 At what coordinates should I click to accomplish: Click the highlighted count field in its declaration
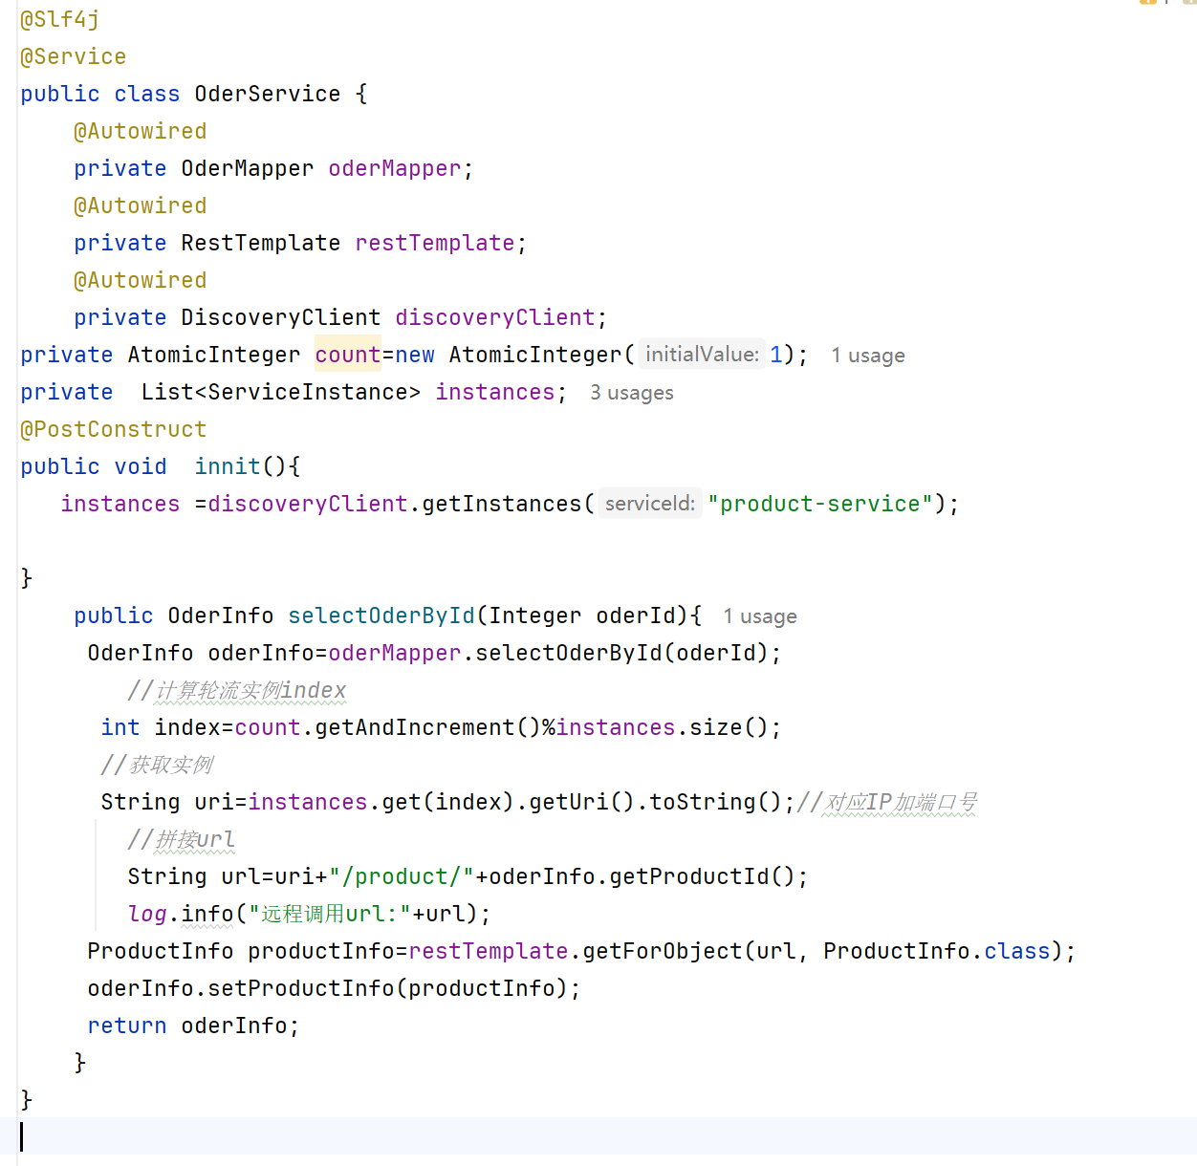tap(348, 355)
